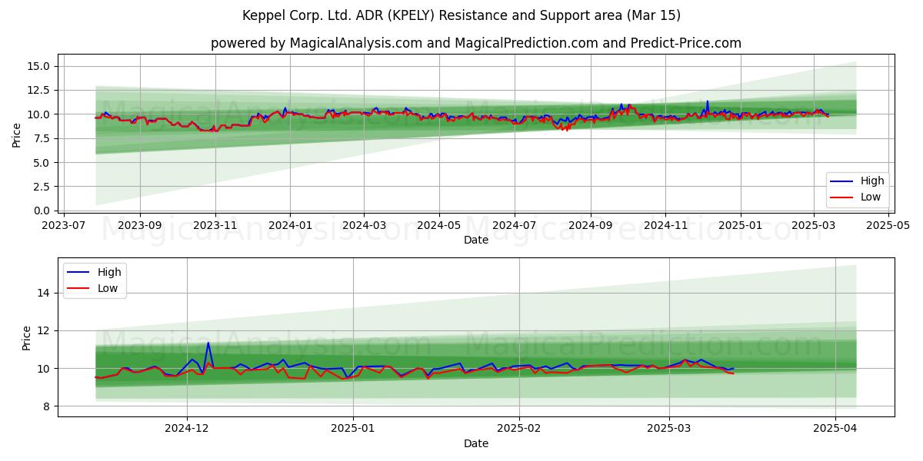This screenshot has height=461, width=923.
Task: Click the '2025-02' label on the bottom chart
Action: tap(520, 430)
